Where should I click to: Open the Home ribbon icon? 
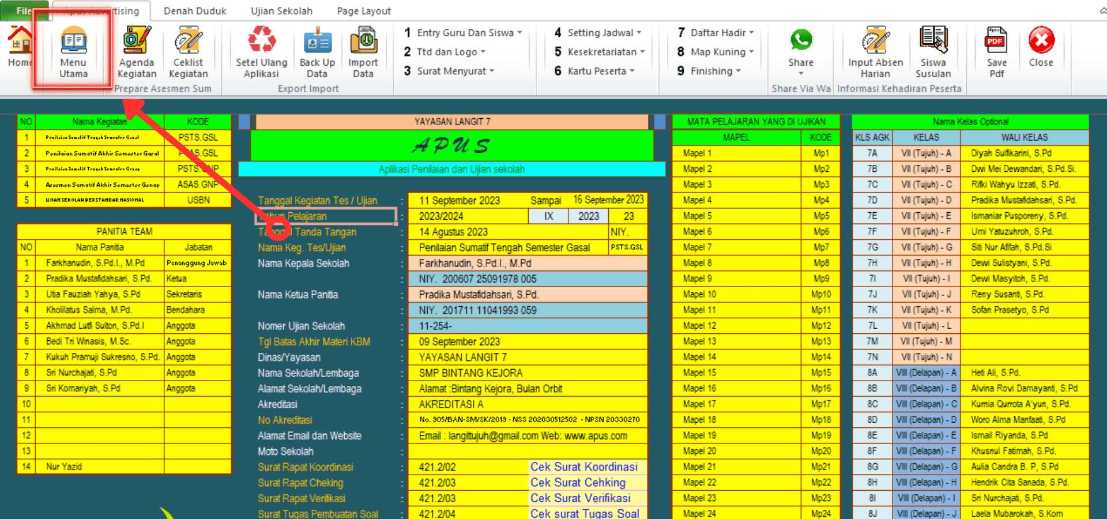point(19,46)
